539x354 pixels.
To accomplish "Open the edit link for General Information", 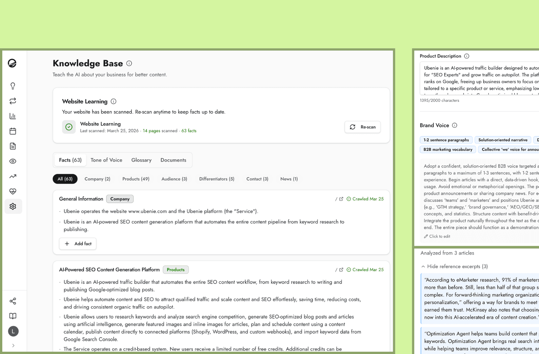I will pyautogui.click(x=341, y=199).
